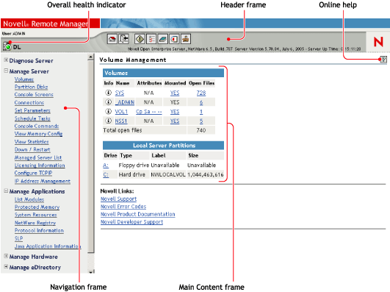Image resolution: width=390 pixels, height=292 pixels.
Task: Open the VOL1 volume name link
Action: [x=121, y=112]
